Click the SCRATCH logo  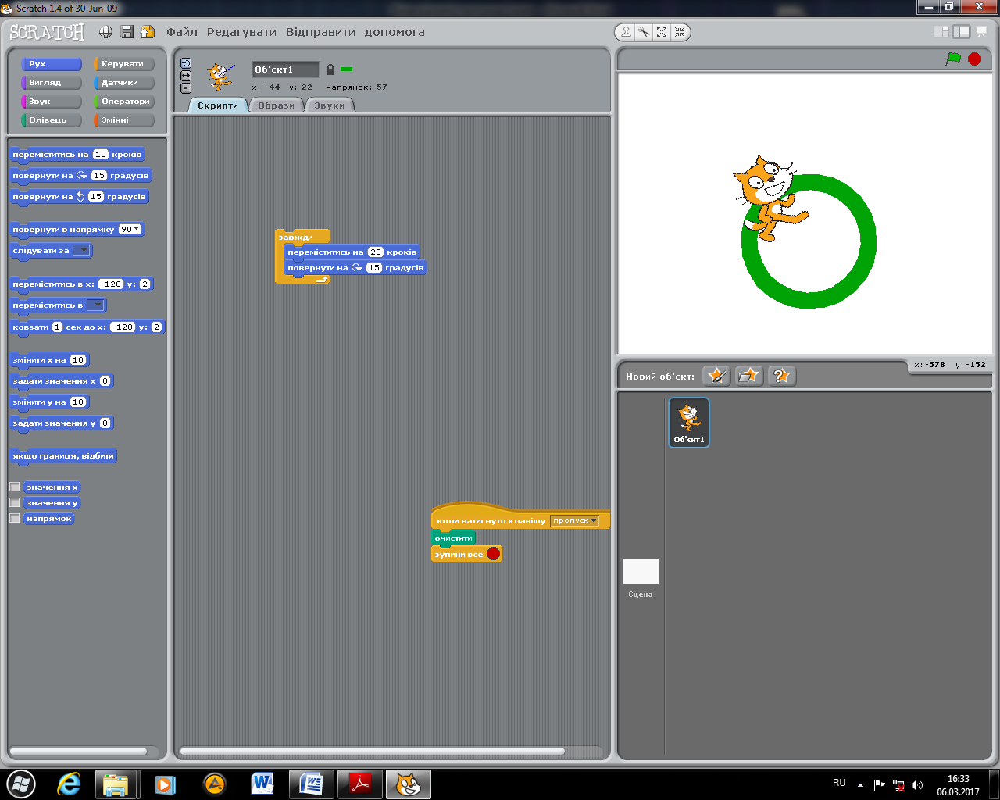coord(47,32)
